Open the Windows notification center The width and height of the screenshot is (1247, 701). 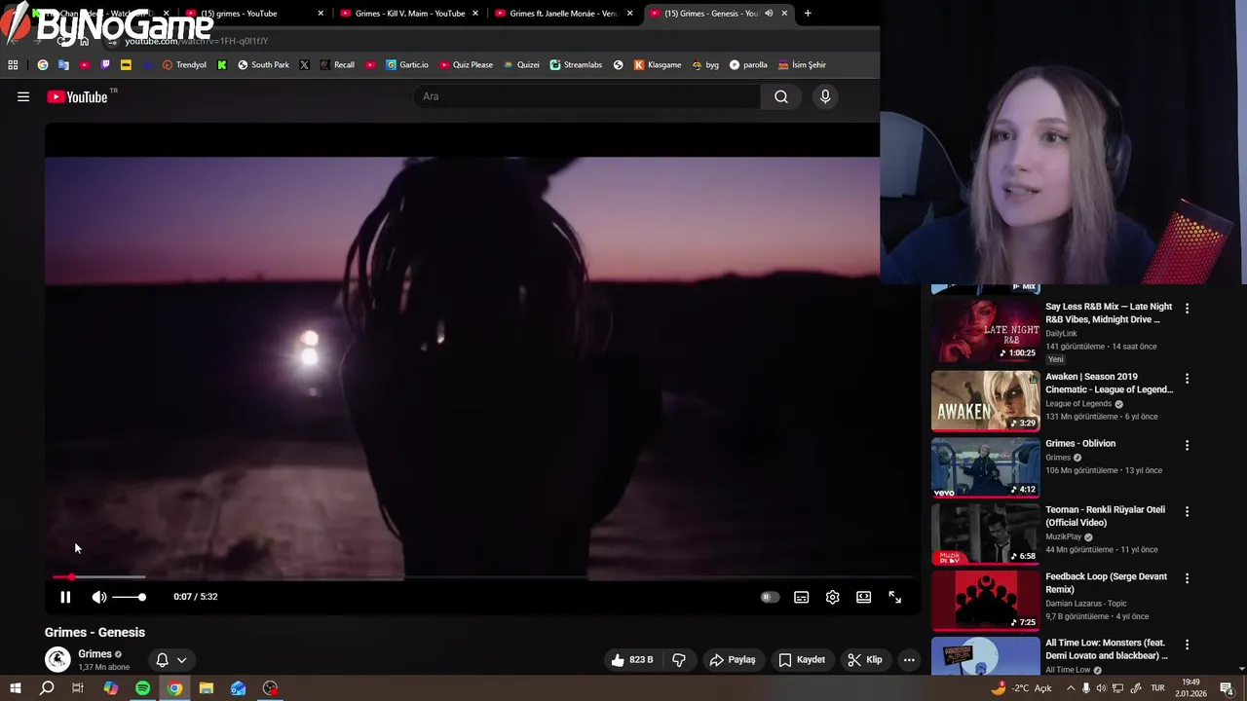(x=1228, y=688)
